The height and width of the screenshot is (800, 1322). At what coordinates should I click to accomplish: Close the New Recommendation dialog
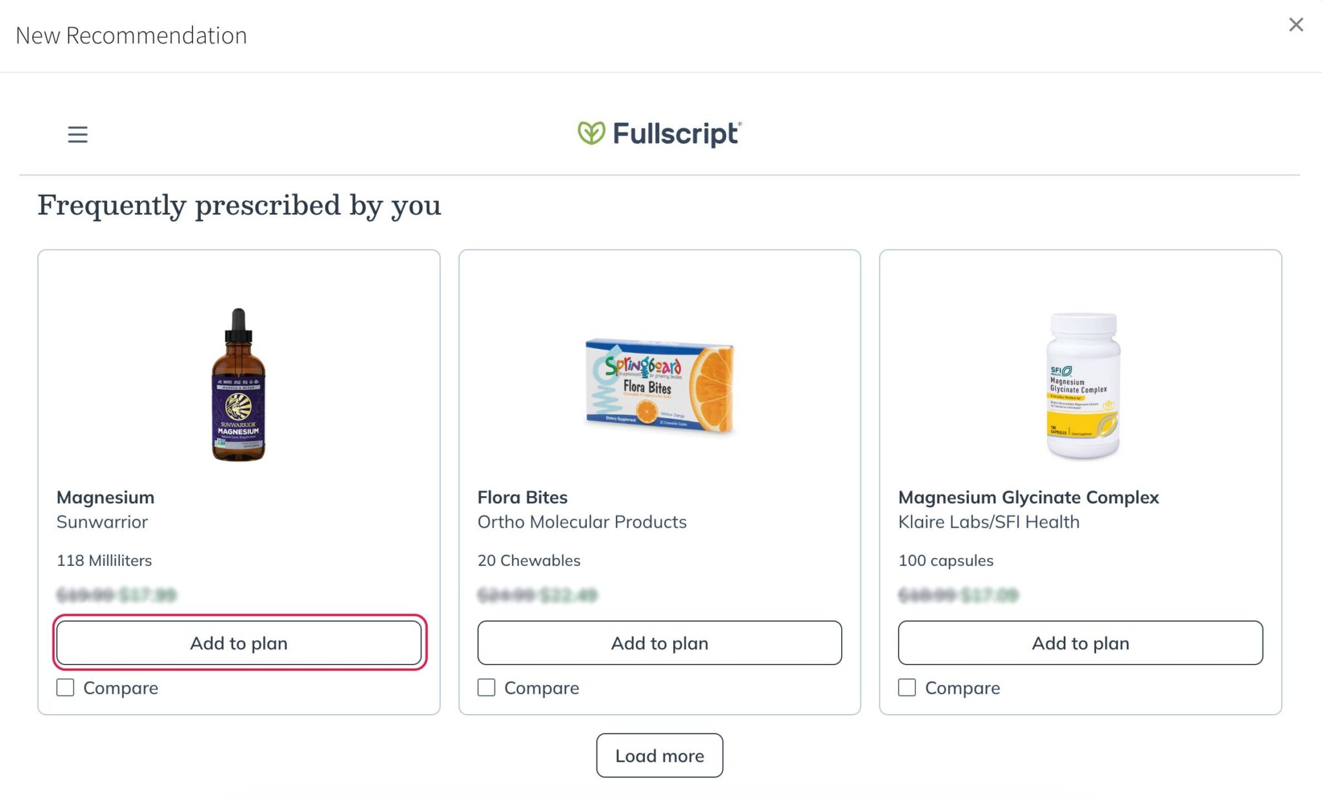pos(1296,25)
